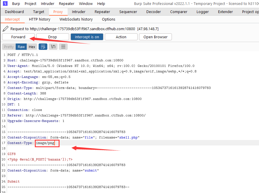Select the Intercept sub-tab
The image size is (259, 193).
point(12,19)
